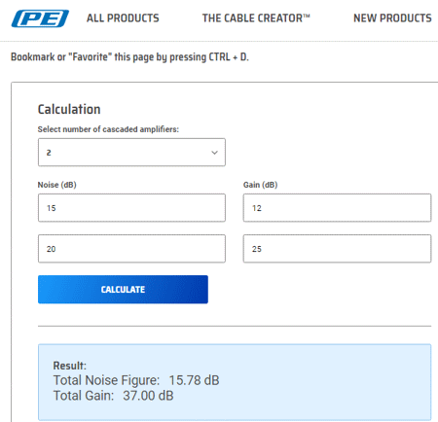
Task: Click the chevron arrow in the amplifier dropdown
Action: [214, 153]
